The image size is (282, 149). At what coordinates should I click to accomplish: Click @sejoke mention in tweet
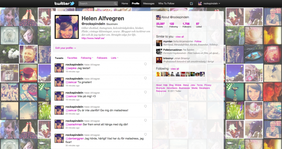(71, 68)
